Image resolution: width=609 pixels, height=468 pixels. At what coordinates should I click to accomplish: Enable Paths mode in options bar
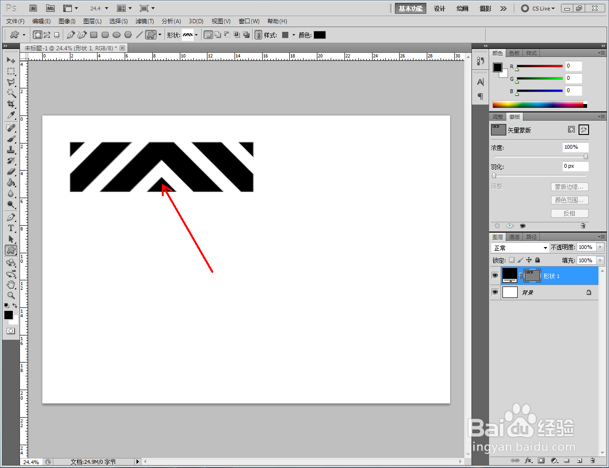point(47,35)
